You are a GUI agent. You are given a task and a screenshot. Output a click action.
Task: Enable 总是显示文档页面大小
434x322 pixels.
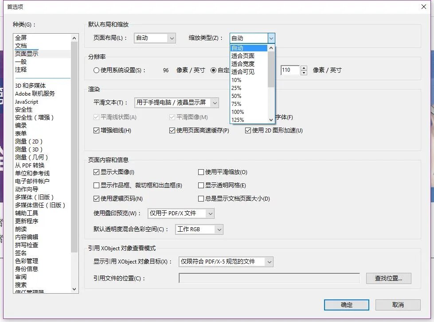pos(201,198)
